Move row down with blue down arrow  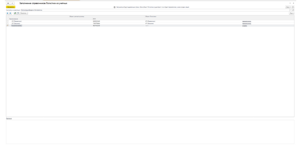[10, 13]
